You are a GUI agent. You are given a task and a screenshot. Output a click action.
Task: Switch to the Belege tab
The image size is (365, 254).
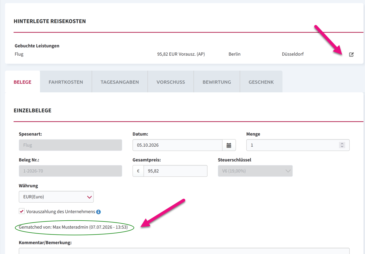(x=23, y=82)
